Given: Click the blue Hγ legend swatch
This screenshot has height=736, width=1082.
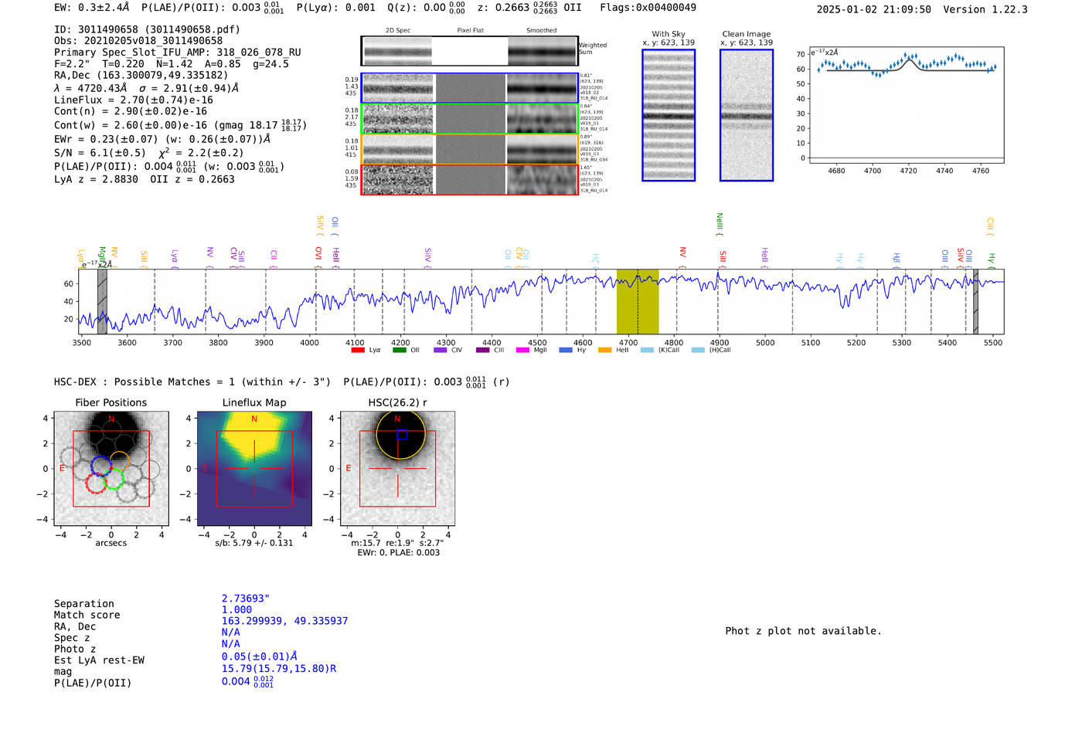Looking at the screenshot, I should tap(566, 350).
